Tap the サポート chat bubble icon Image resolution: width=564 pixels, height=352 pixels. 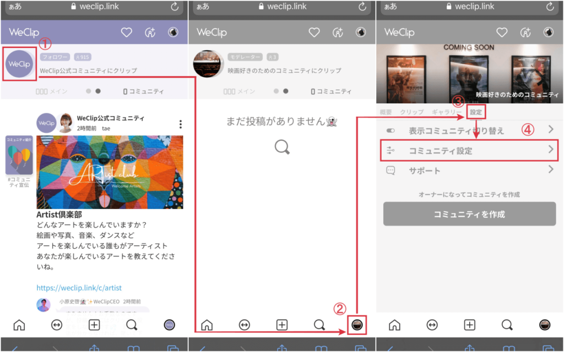391,170
